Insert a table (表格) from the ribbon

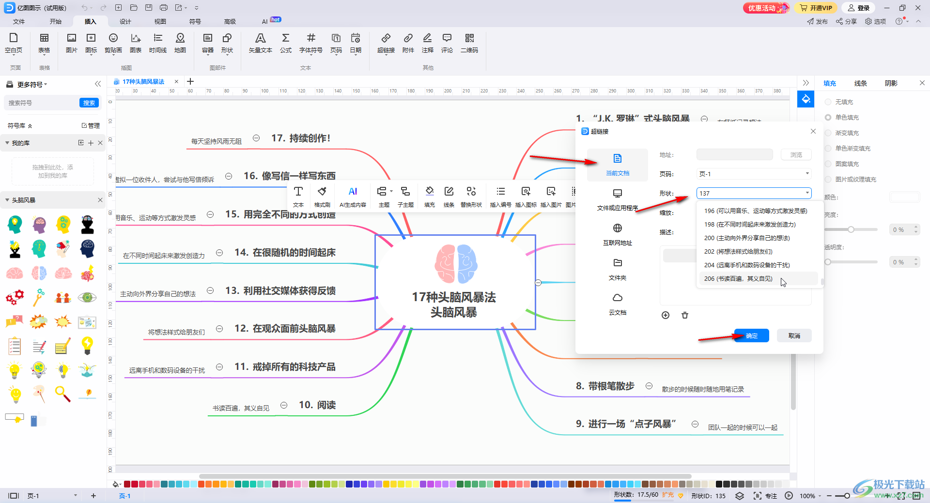click(x=44, y=43)
